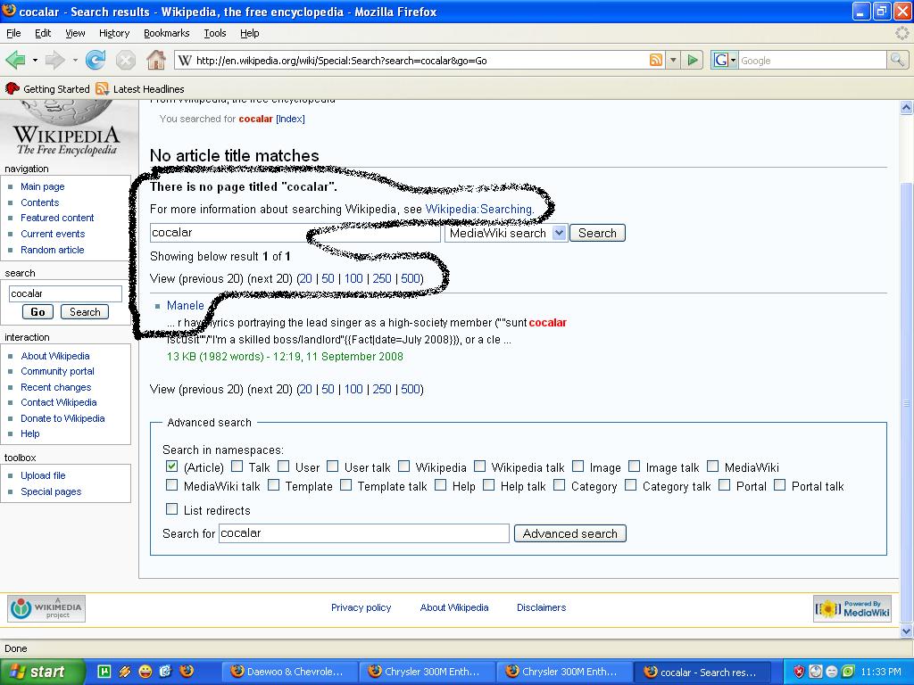The width and height of the screenshot is (914, 685).
Task: Click the Wikimedia project badge
Action: click(x=46, y=608)
